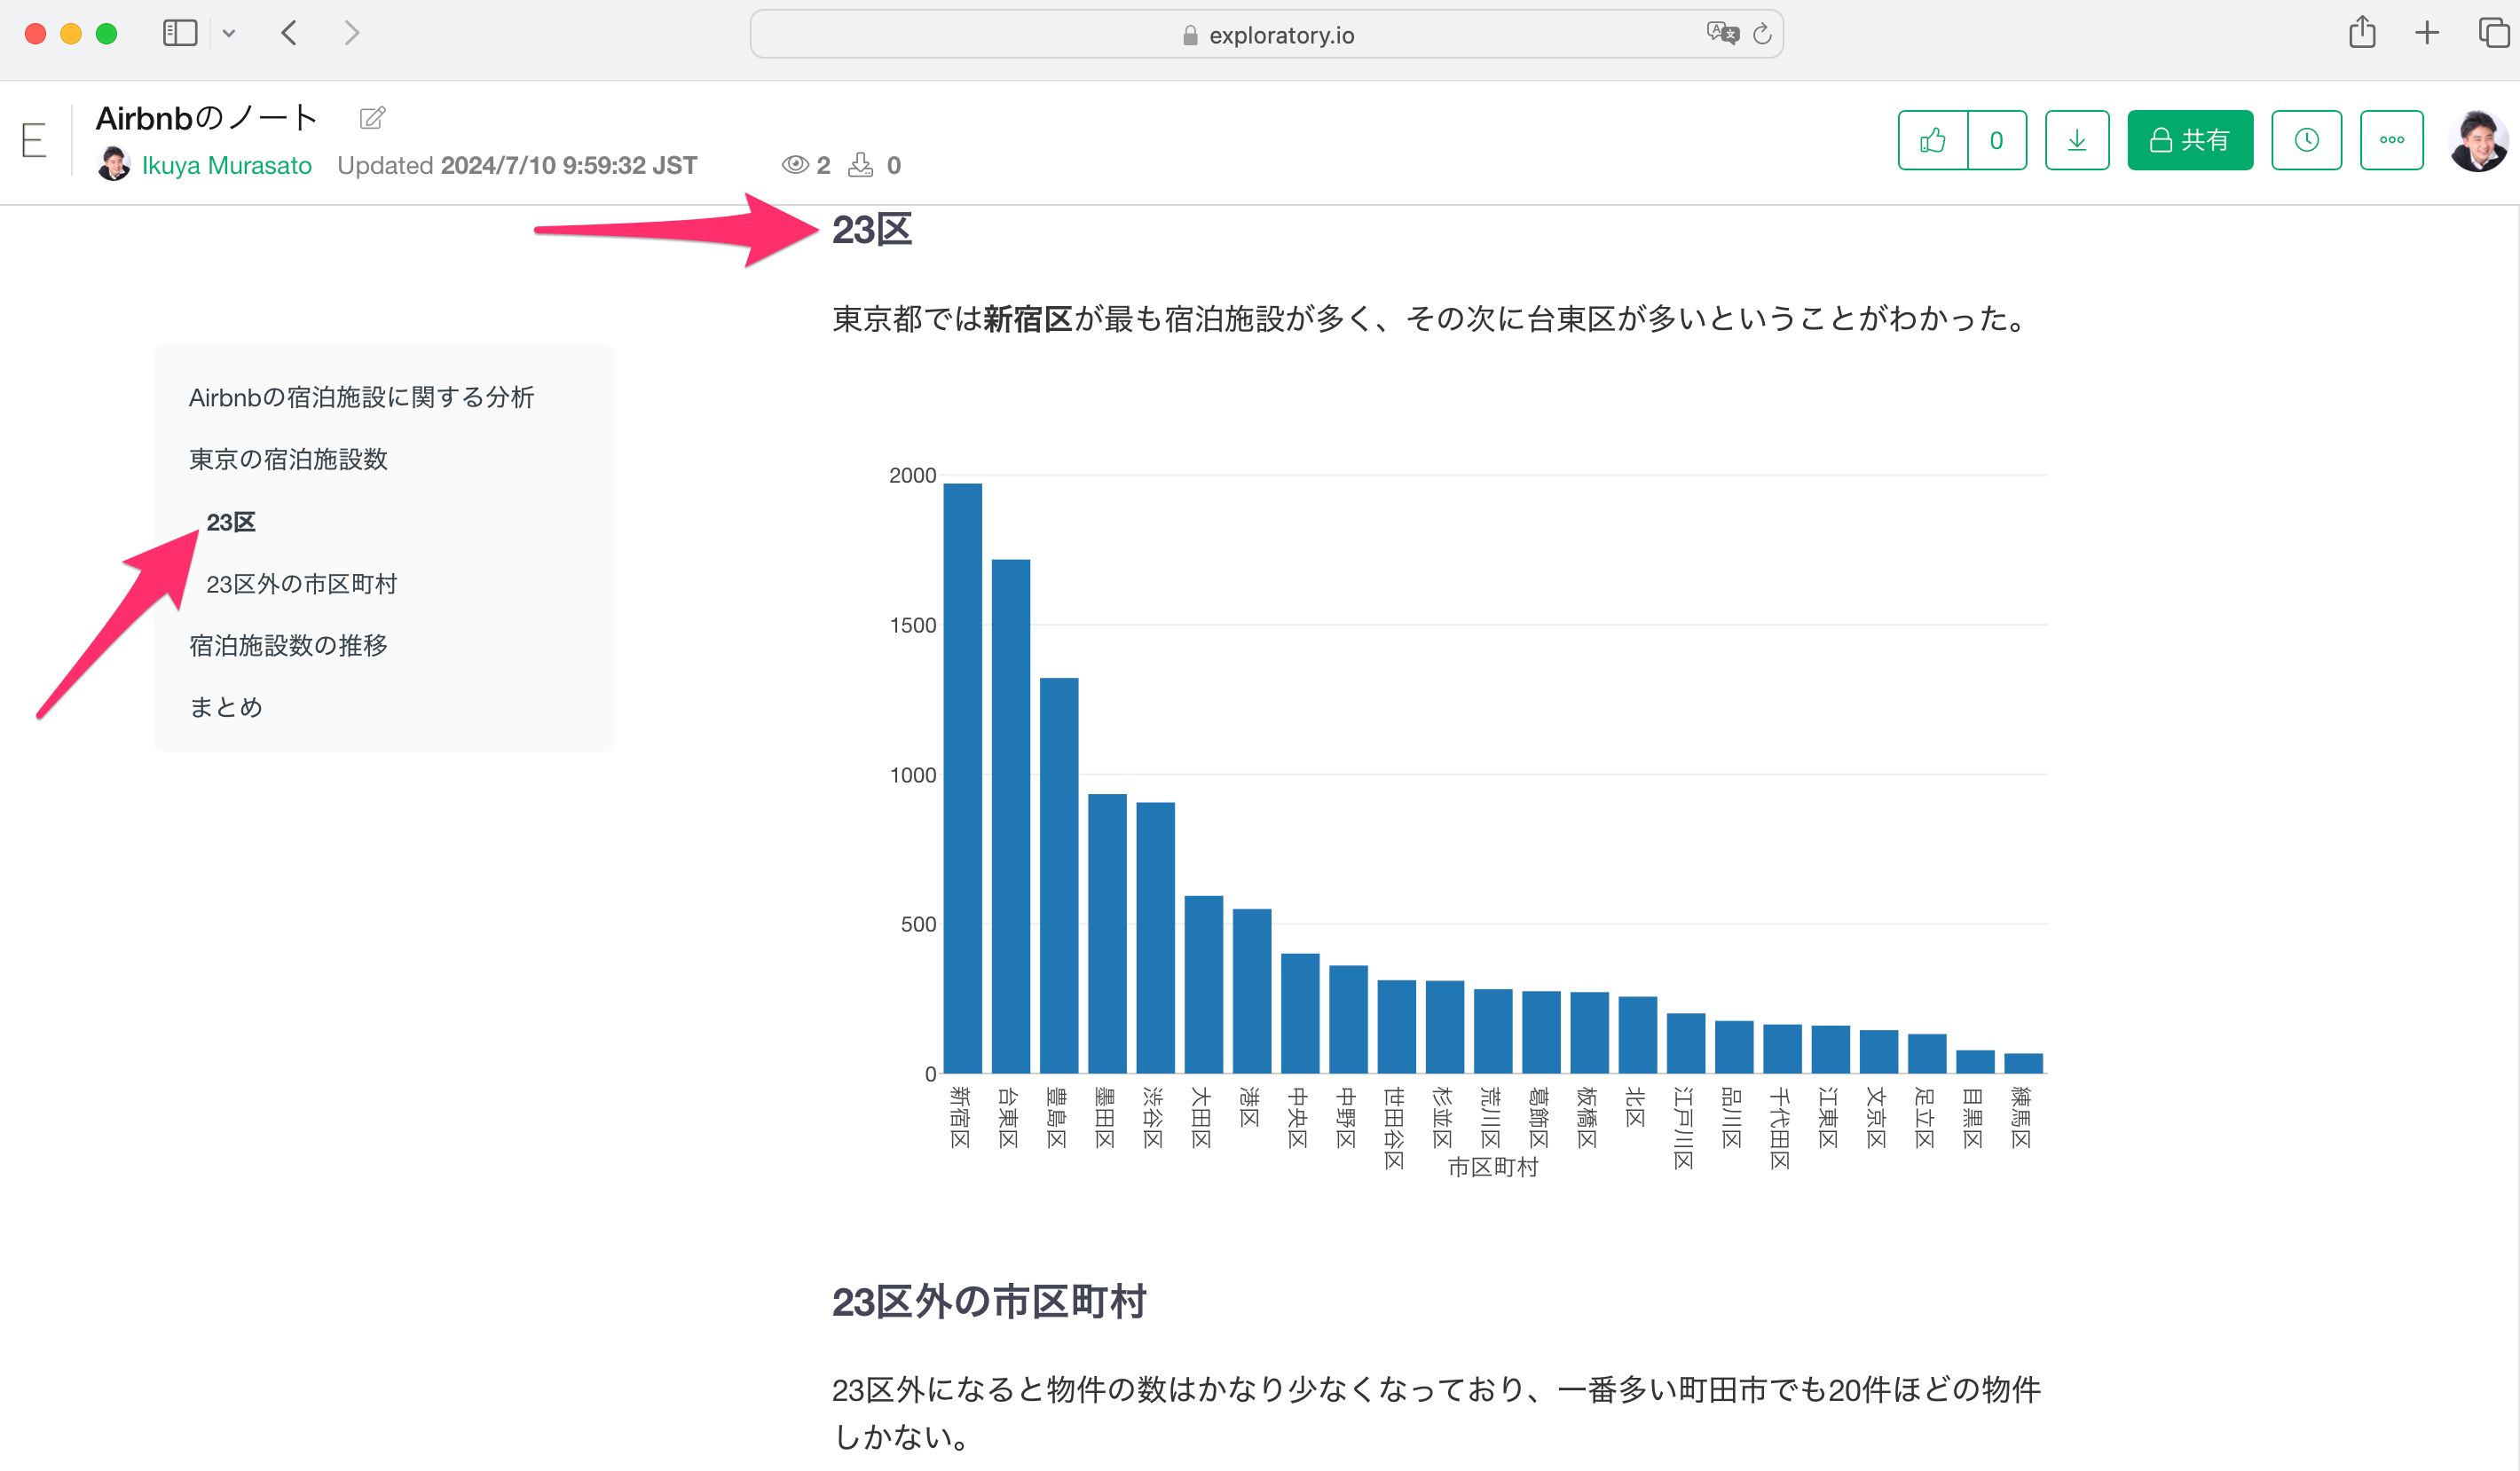Open the more options ellipsis menu
The height and width of the screenshot is (1471, 2520).
click(x=2391, y=140)
